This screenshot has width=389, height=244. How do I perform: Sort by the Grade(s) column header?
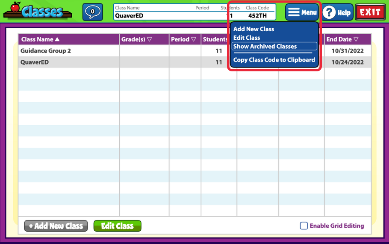[144, 39]
